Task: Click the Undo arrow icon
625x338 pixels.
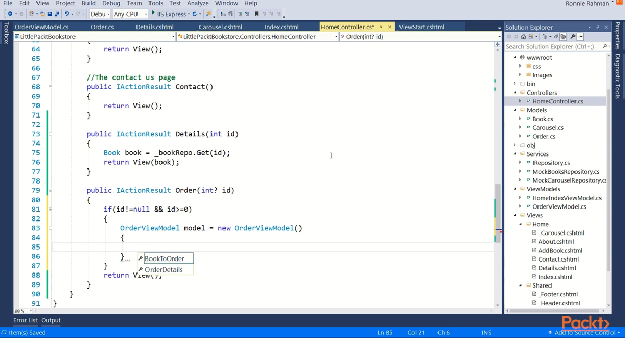Action: [66, 14]
